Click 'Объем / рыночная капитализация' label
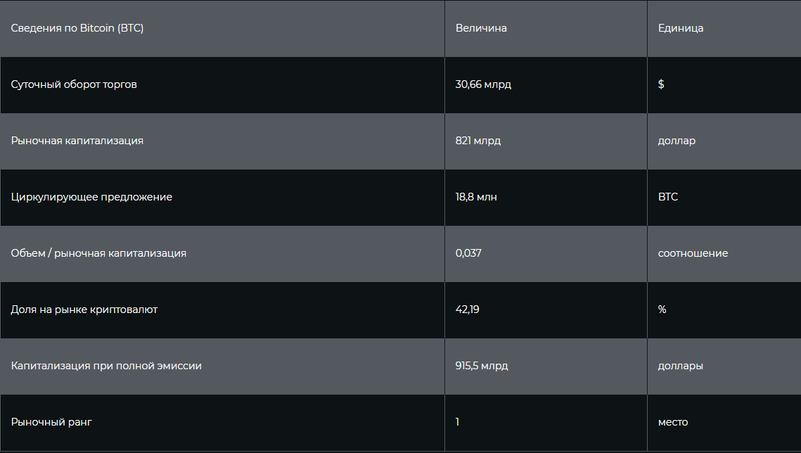The width and height of the screenshot is (801, 453). click(98, 253)
